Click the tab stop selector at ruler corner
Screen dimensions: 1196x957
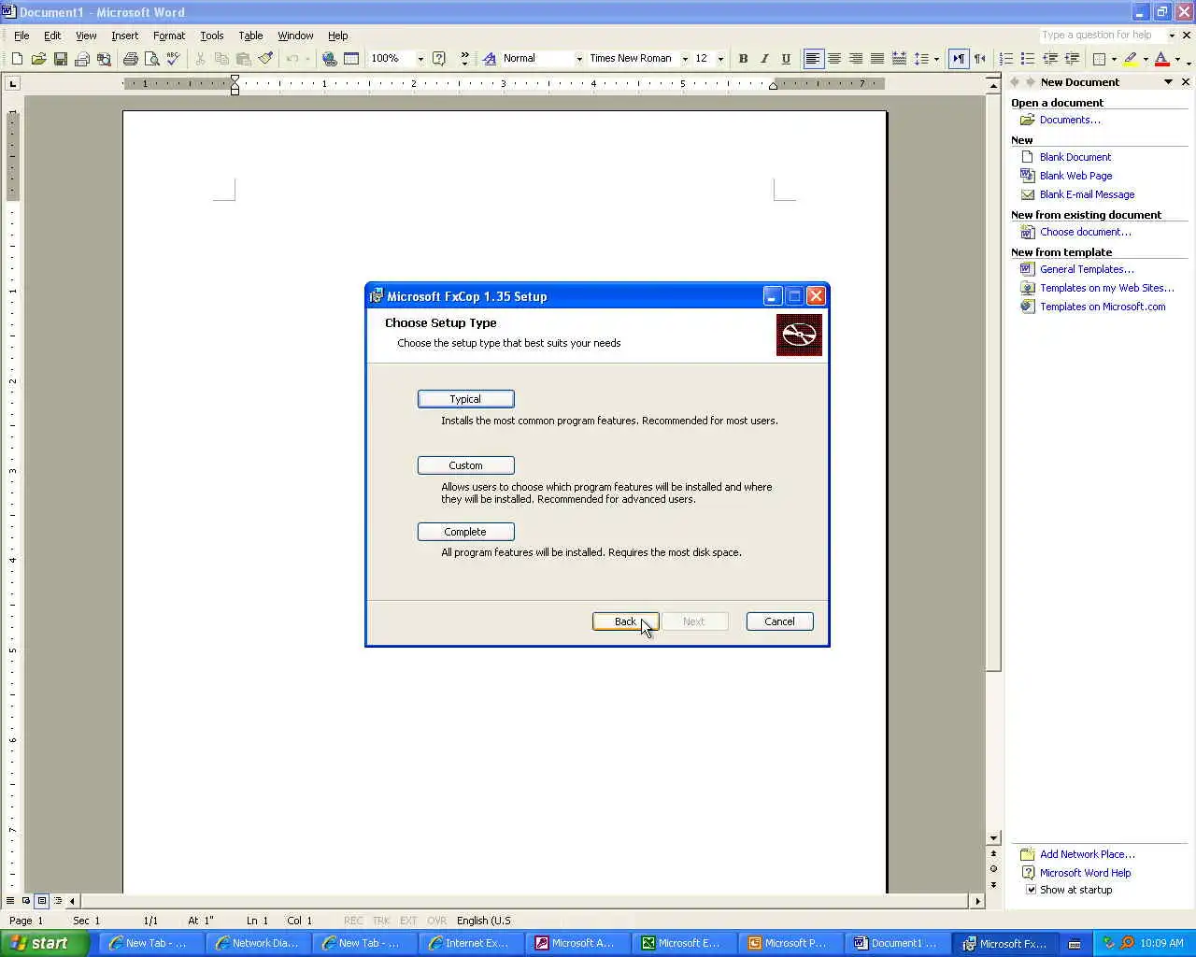click(12, 84)
